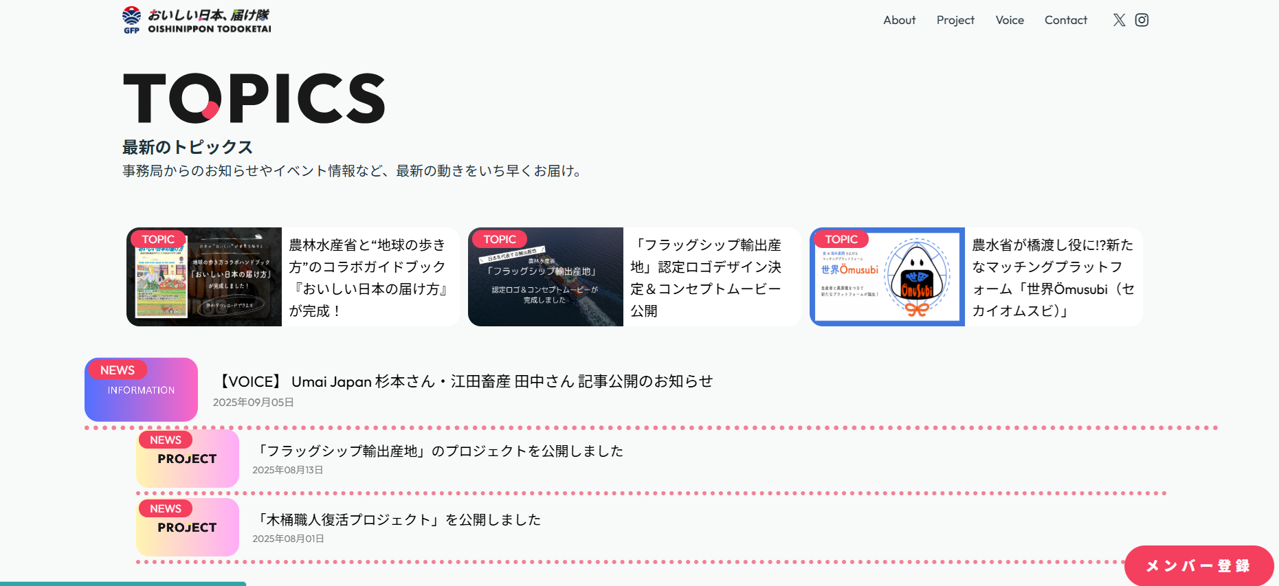Open the フラッグシップ輸出産地 movie thumbnail
The width and height of the screenshot is (1279, 586).
click(546, 277)
